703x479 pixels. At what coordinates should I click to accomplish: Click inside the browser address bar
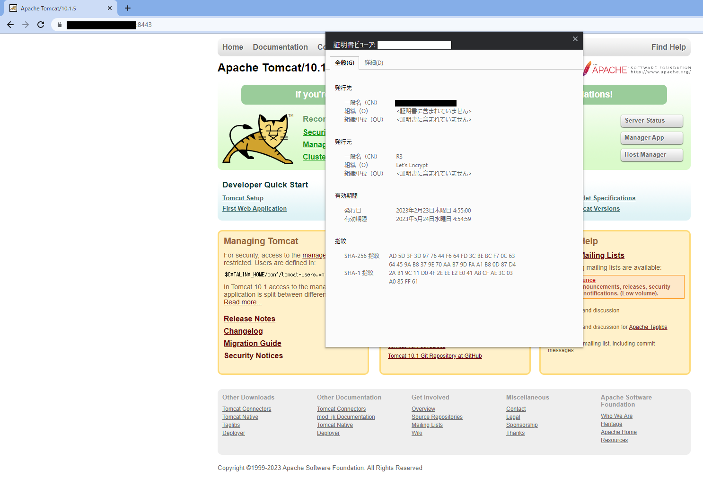point(189,25)
